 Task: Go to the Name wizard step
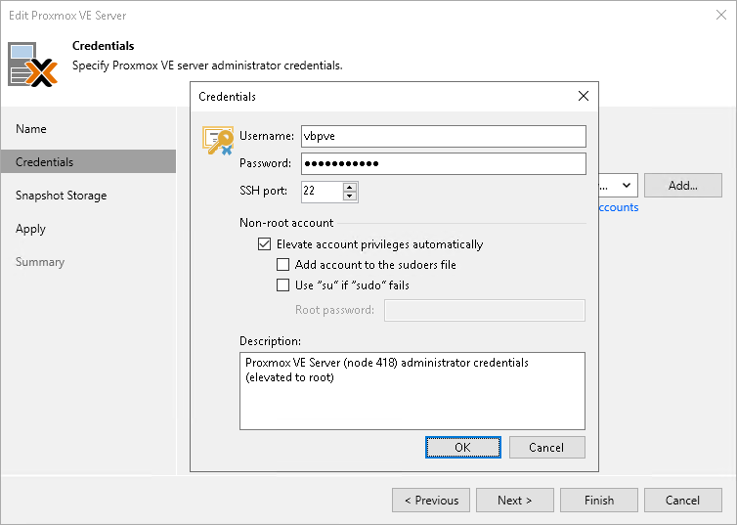(x=88, y=129)
